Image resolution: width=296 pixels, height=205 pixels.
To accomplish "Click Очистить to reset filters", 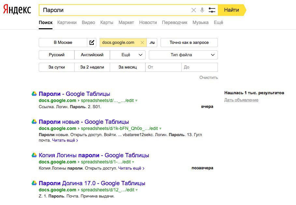I will 209,77.
